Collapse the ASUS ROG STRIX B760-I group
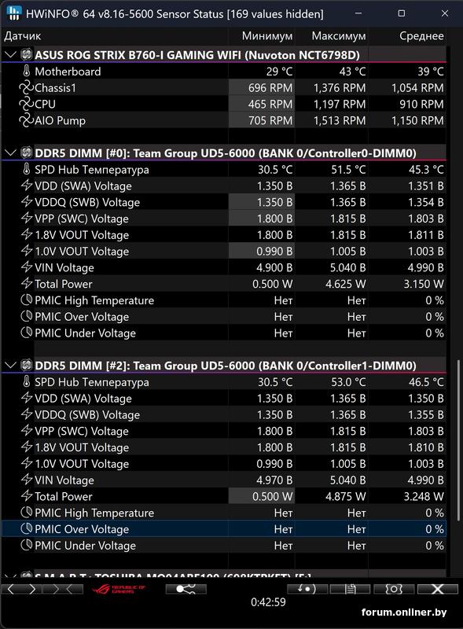The image size is (463, 629). coord(10,54)
